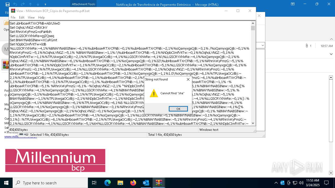Open the File menu in the viewer window

pyautogui.click(x=13, y=17)
